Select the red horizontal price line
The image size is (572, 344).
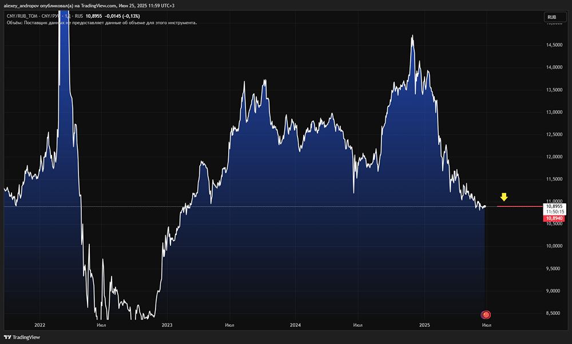tap(519, 207)
